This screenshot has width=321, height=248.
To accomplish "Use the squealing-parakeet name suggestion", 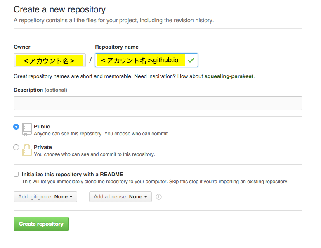I will [x=229, y=76].
